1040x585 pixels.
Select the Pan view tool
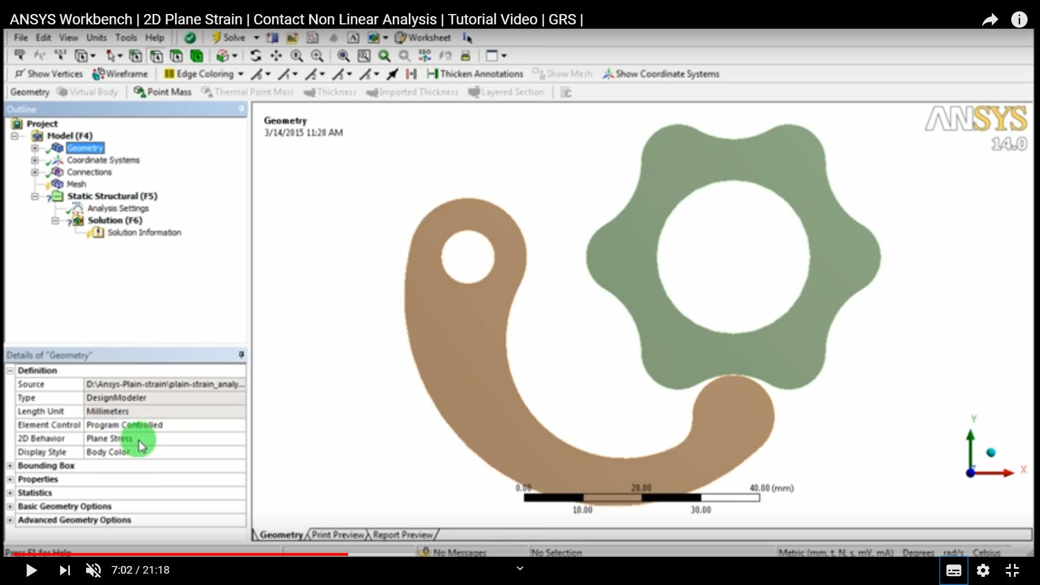click(276, 56)
